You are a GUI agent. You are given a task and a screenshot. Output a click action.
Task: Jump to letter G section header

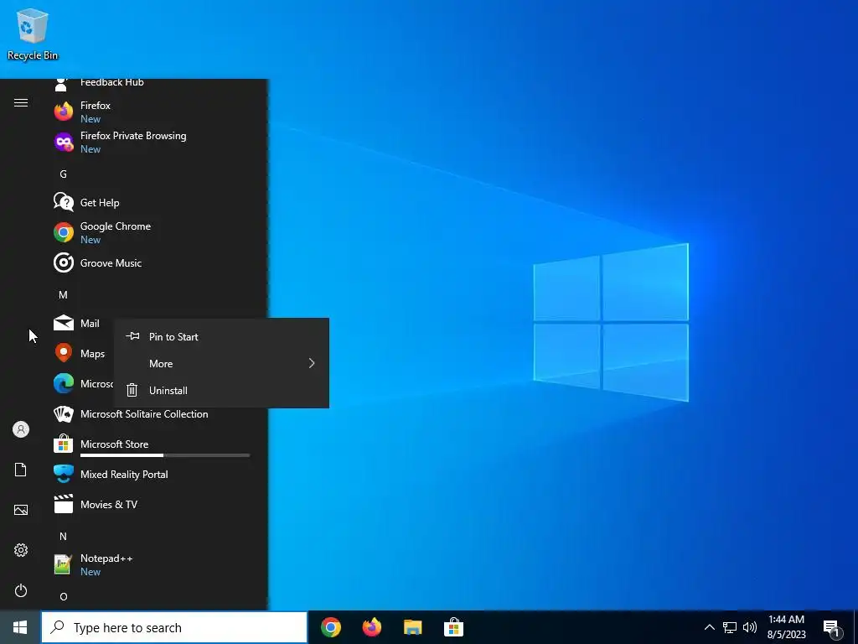point(63,174)
